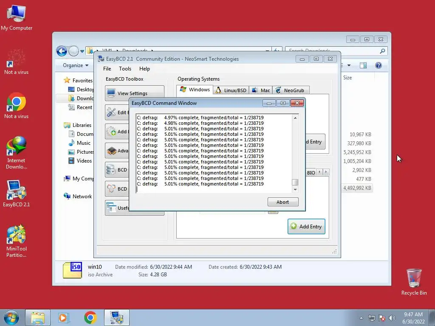Screen dimensions: 435x326
Task: Open File Explorer from taskbar
Action: click(x=38, y=318)
